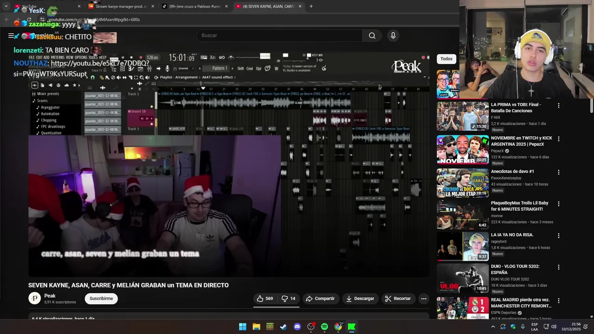This screenshot has width=594, height=334.
Task: Open Windows Start menu
Action: (243, 327)
